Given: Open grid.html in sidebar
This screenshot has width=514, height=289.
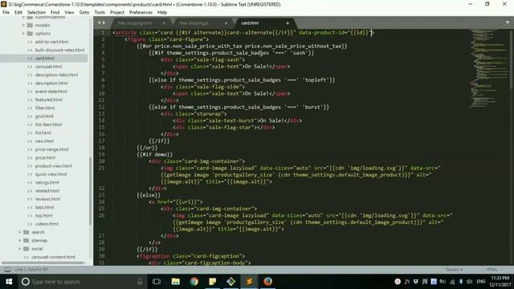Looking at the screenshot, I should 44,116.
